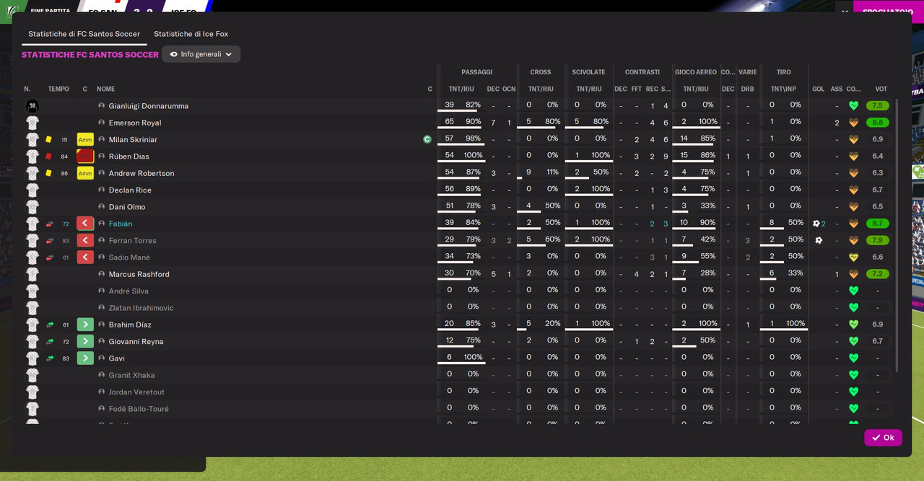
Task: Click the TIRO column group header
Action: [784, 72]
